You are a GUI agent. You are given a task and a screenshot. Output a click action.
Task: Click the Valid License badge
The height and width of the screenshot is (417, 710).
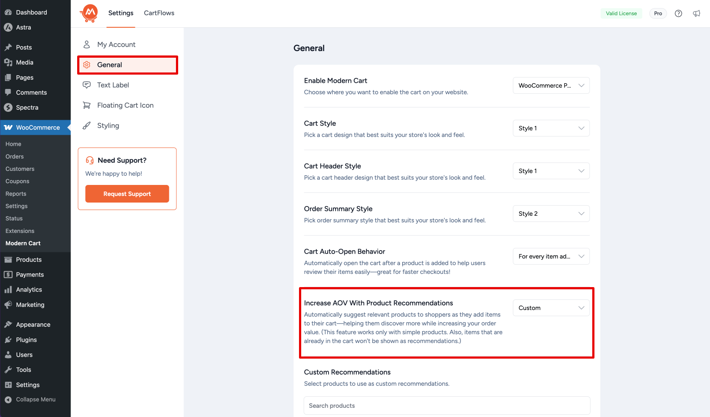click(x=621, y=14)
